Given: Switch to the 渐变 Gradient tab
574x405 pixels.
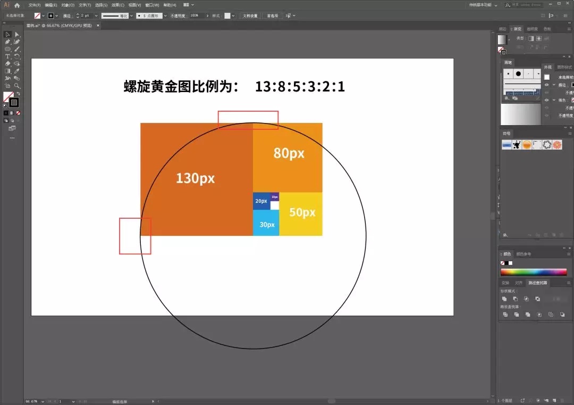Looking at the screenshot, I should tap(517, 29).
